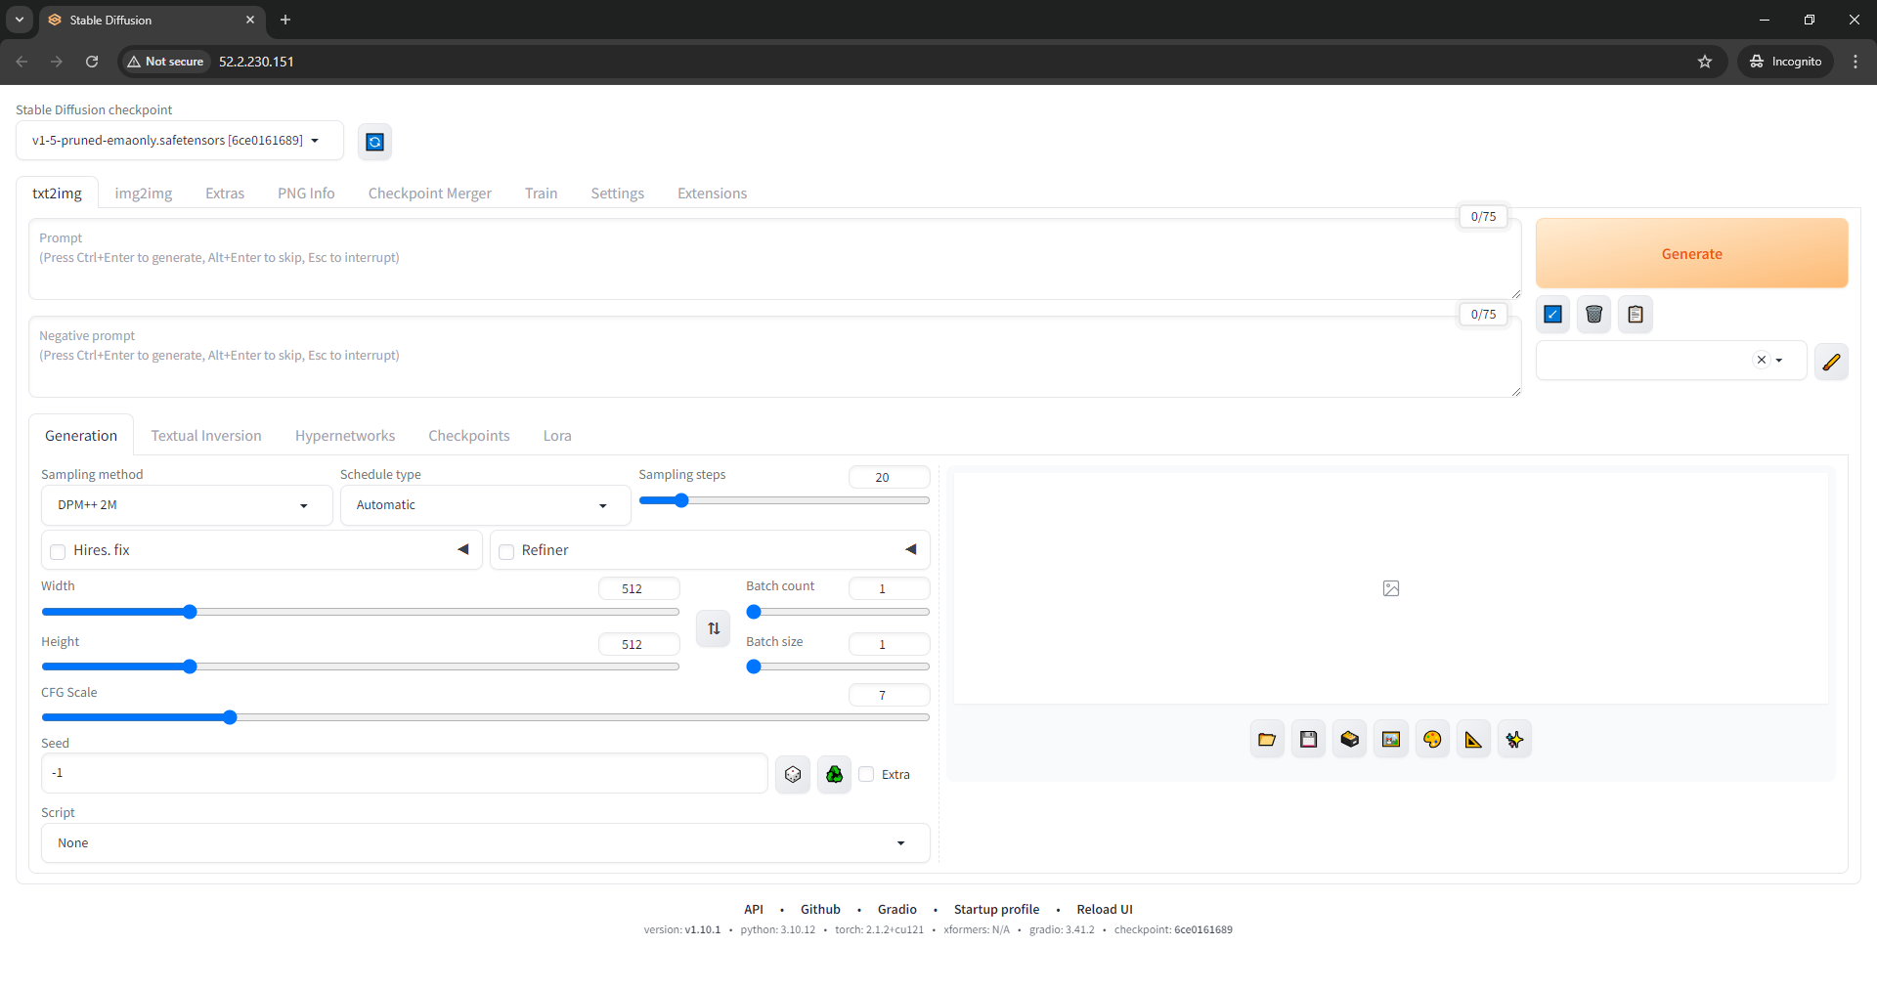Open PNG Info tab
The image size is (1877, 989).
(306, 193)
